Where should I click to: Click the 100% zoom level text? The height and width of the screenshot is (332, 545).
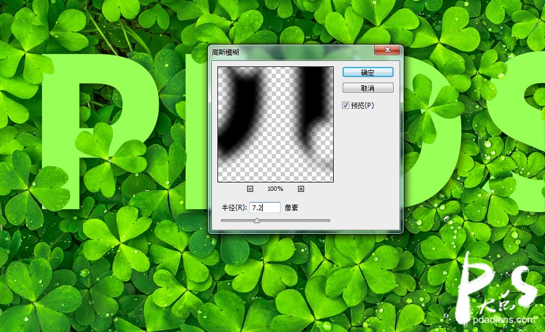tap(275, 189)
